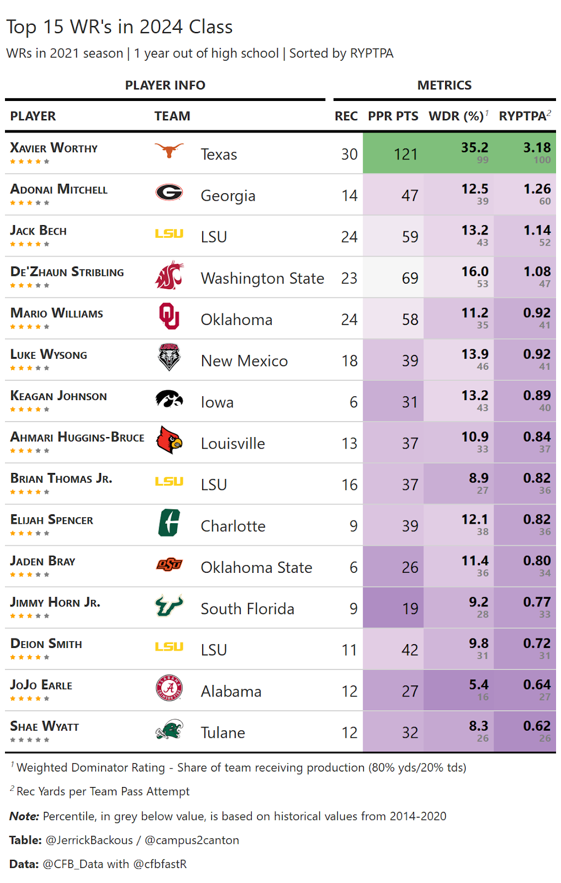The image size is (561, 883).
Task: Click the Alabama Crimson Tide logo
Action: pos(169,688)
